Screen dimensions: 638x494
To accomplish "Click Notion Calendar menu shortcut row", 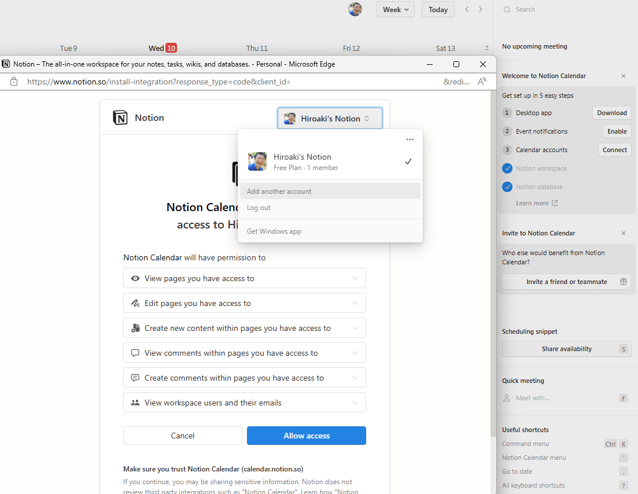I will pyautogui.click(x=566, y=458).
